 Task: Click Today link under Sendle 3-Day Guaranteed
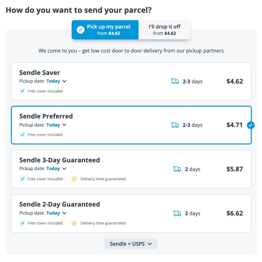(x=53, y=168)
